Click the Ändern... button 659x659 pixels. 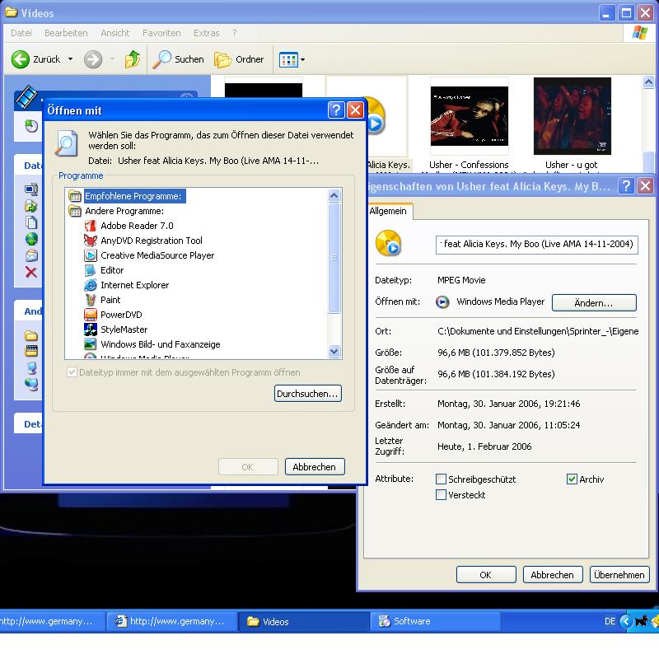[594, 302]
